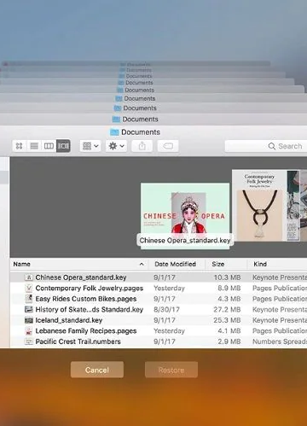Viewport: 307px width, 426px height.
Task: Click the Edit Tags icon
Action: [168, 146]
